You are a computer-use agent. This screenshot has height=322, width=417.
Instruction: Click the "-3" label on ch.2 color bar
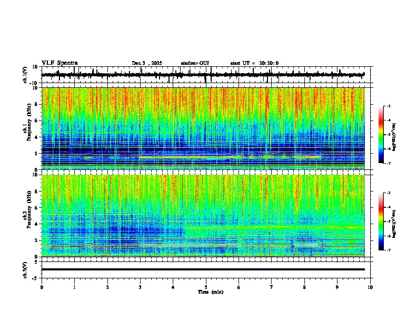(x=389, y=193)
